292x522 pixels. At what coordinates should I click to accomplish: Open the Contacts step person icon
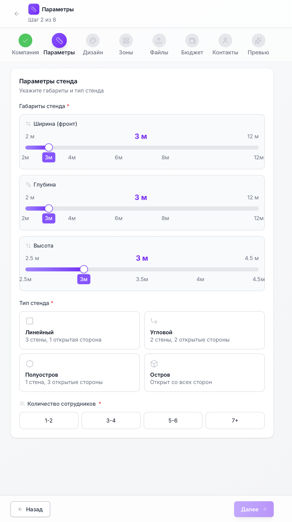[x=225, y=41]
